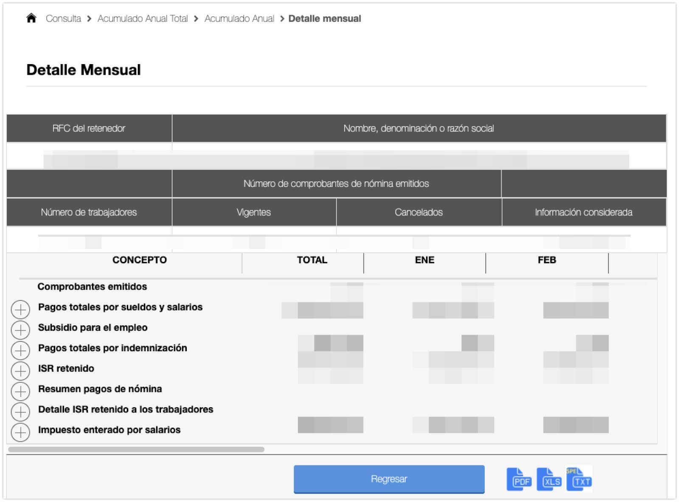The image size is (679, 502).
Task: Navigate to Acumulado Anual breadcrumb
Action: (x=239, y=19)
